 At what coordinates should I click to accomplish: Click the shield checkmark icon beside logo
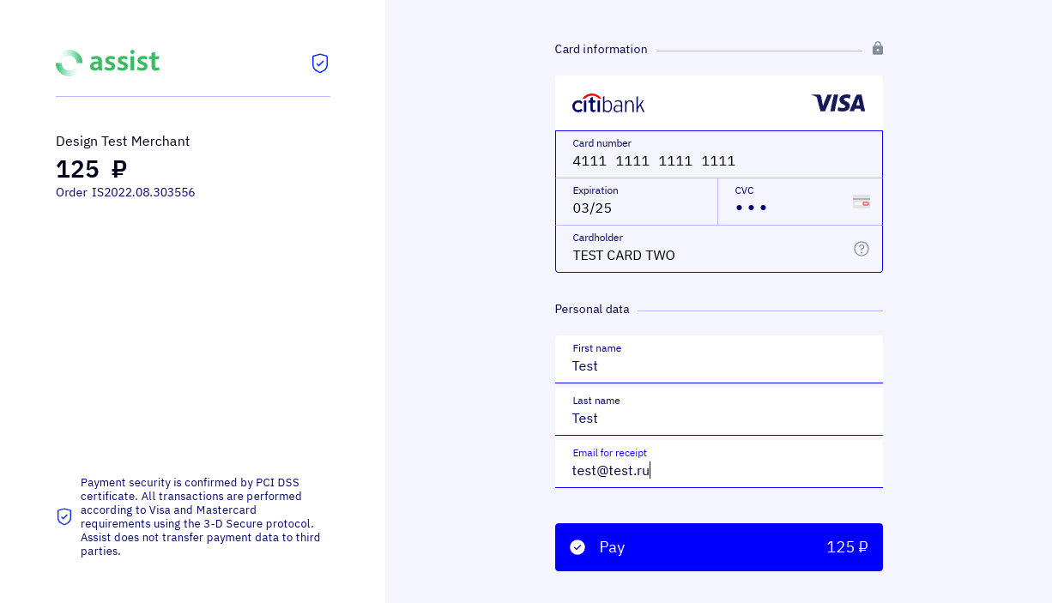pos(320,63)
